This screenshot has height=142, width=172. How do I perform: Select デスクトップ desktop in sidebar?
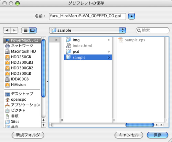22,94
